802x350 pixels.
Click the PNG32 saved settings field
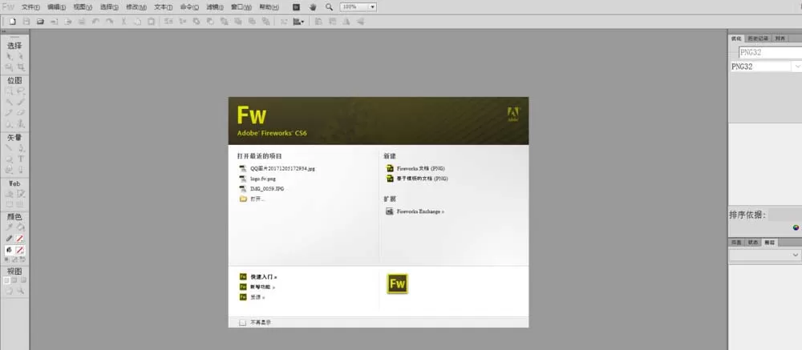pyautogui.click(x=770, y=52)
